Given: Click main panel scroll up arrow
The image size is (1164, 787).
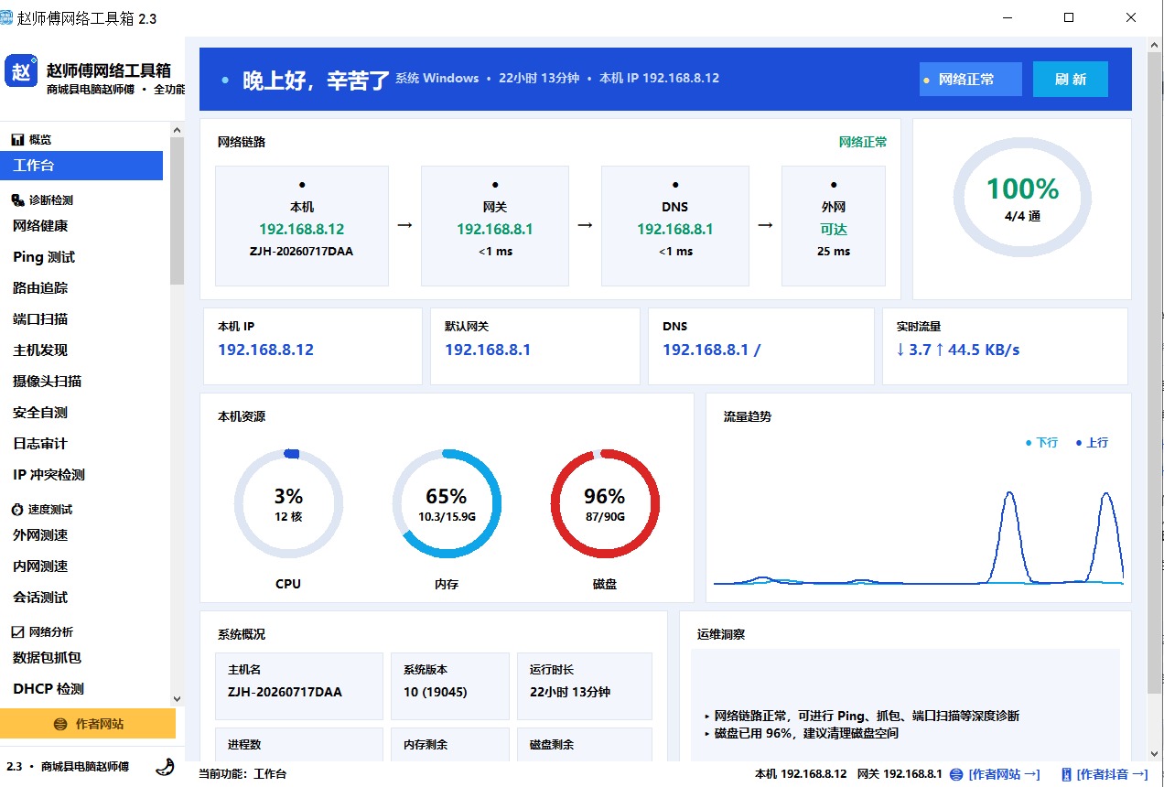Looking at the screenshot, I should 1154,45.
